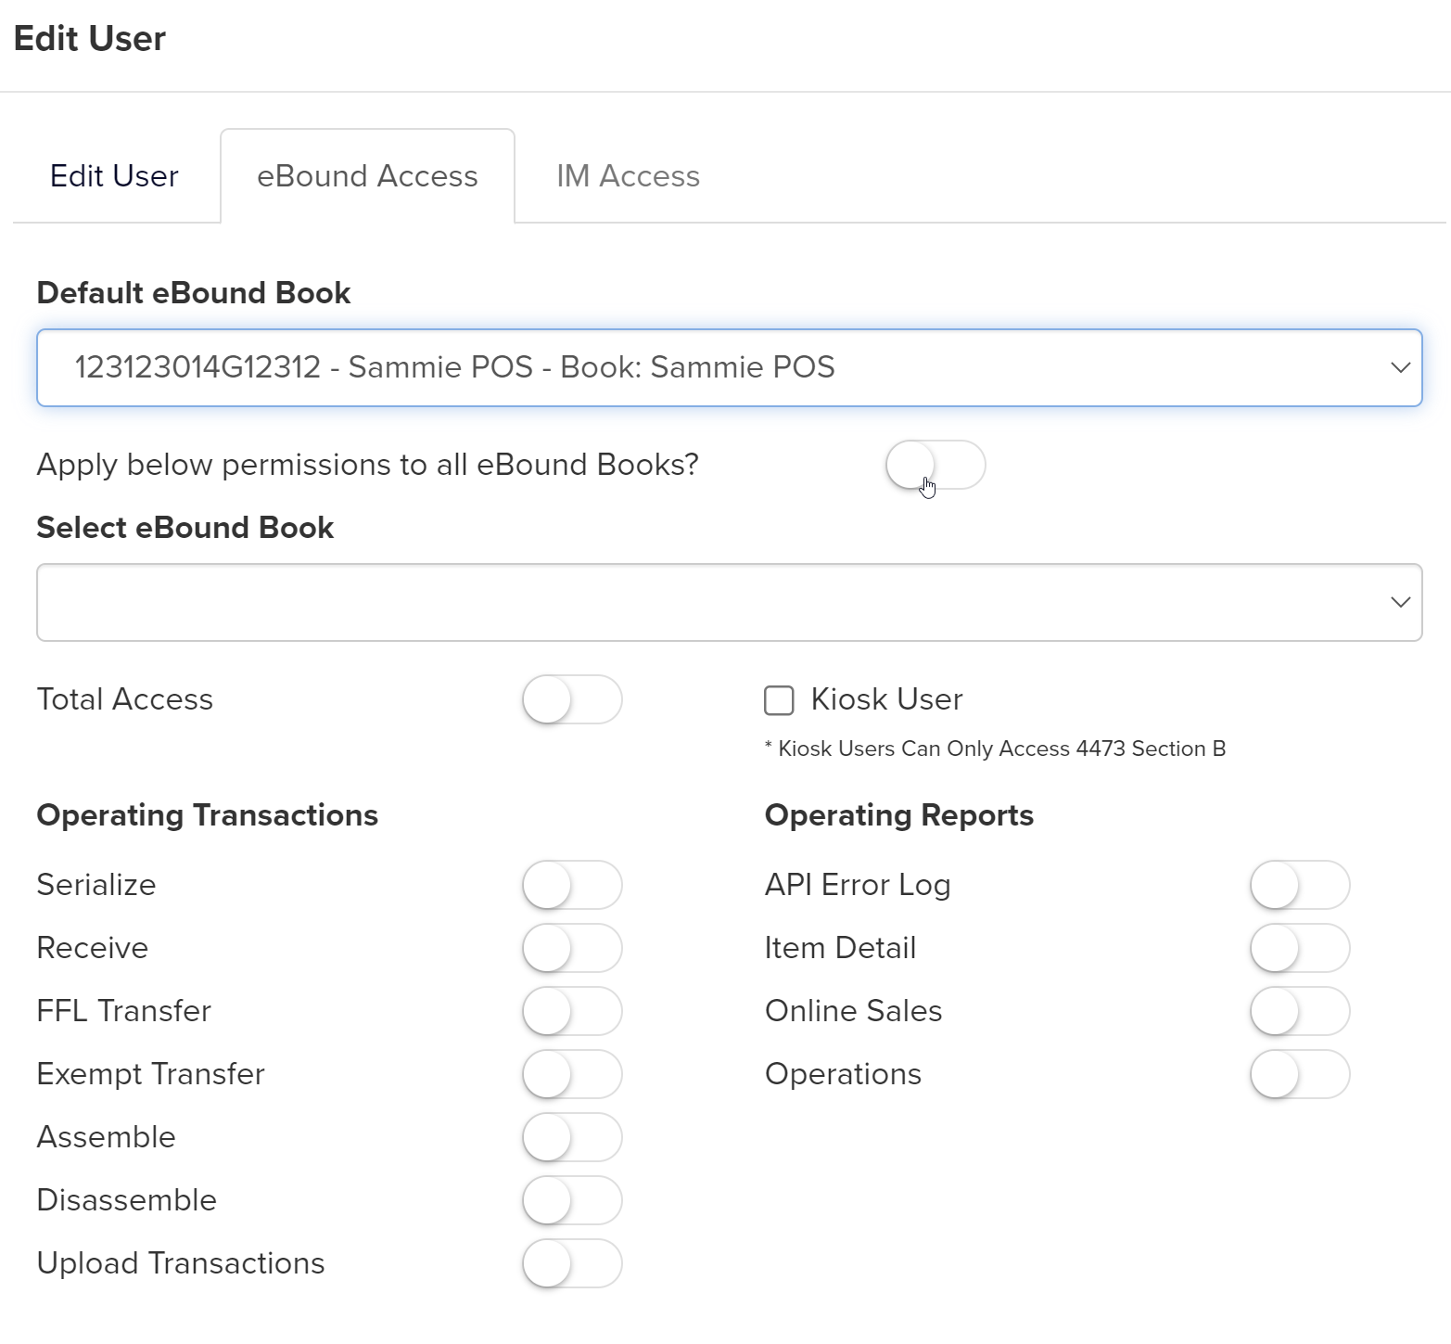Switch to the Edit User tab
The height and width of the screenshot is (1344, 1451).
tap(114, 176)
